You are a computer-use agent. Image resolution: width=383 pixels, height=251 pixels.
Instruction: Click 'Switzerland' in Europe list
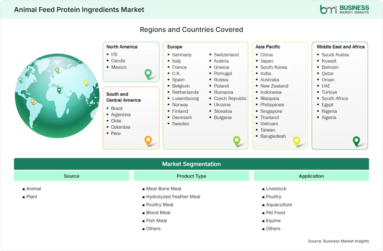(x=226, y=54)
